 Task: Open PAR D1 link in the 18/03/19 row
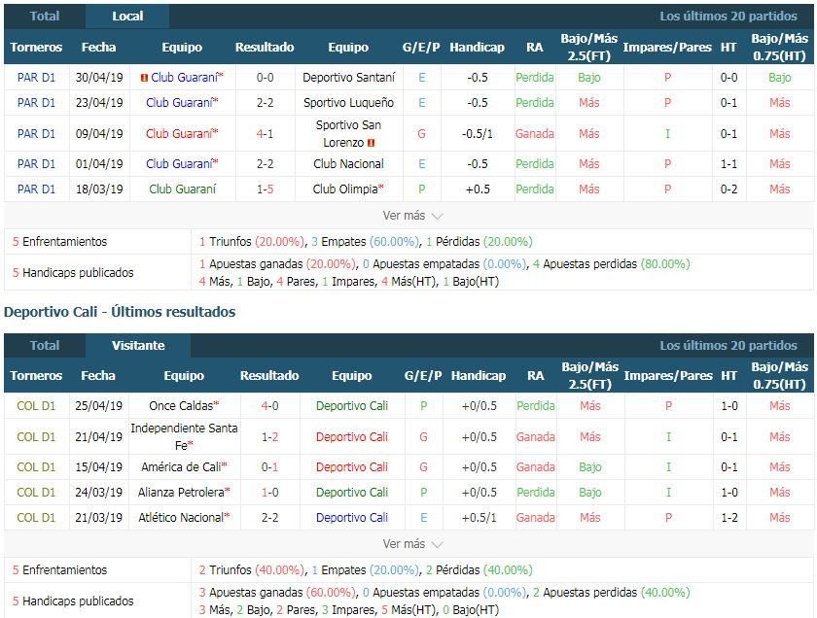point(36,189)
